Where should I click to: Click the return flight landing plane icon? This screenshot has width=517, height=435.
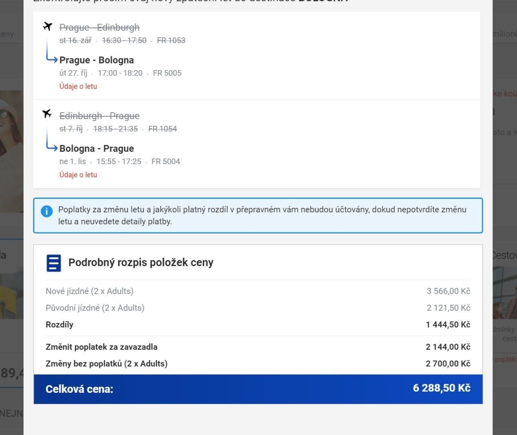point(47,114)
